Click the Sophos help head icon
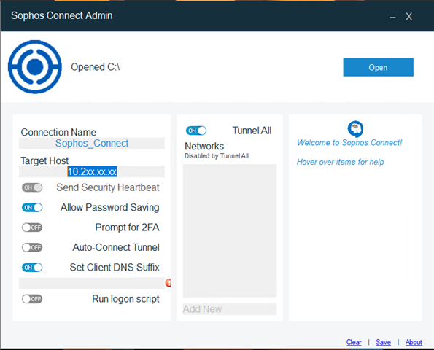The image size is (434, 350). pos(355,128)
